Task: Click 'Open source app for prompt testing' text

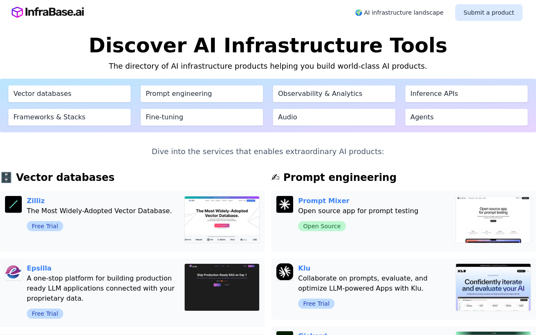Action: click(x=358, y=211)
